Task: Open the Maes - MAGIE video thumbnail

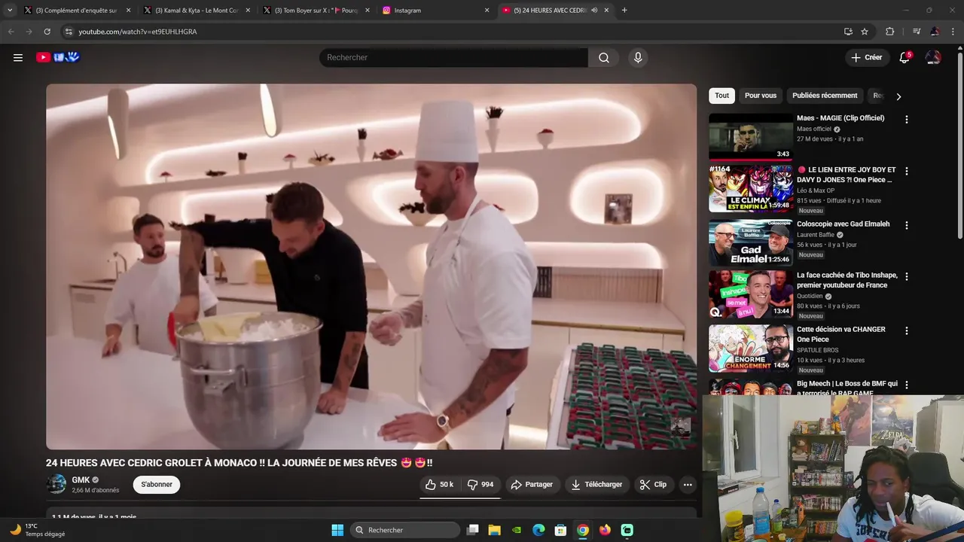Action: coord(751,136)
